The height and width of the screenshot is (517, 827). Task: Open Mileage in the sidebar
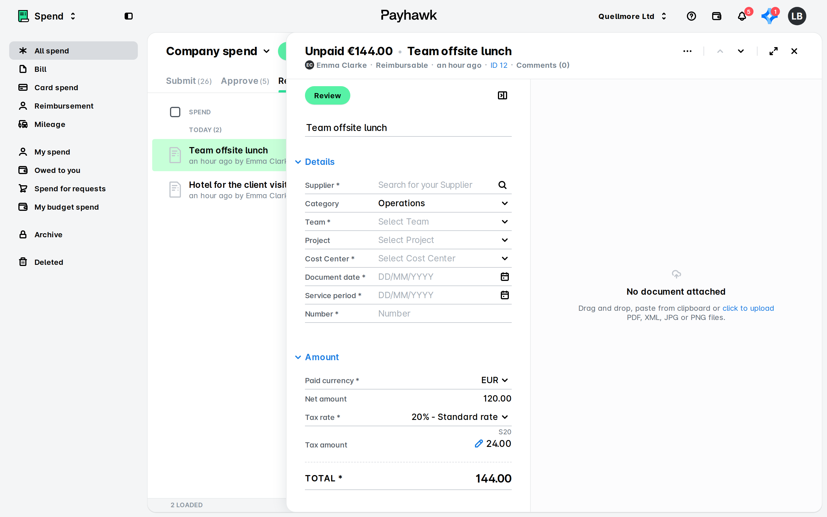(x=73, y=124)
